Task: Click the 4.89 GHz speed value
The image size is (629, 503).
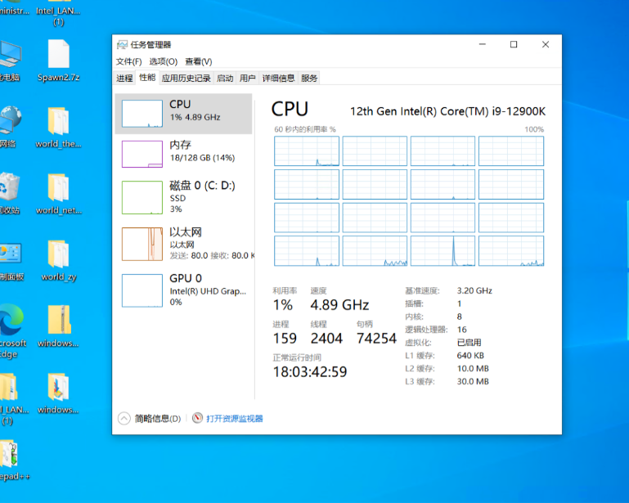Action: pos(339,305)
